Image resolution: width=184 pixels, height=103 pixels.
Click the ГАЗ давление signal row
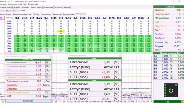tap(169, 18)
